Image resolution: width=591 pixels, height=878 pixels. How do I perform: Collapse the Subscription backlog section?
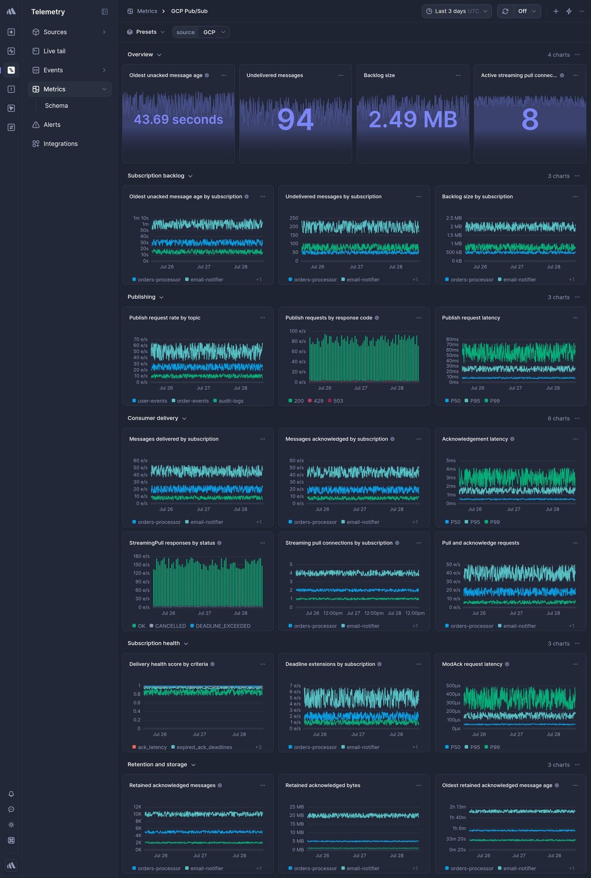pyautogui.click(x=160, y=176)
